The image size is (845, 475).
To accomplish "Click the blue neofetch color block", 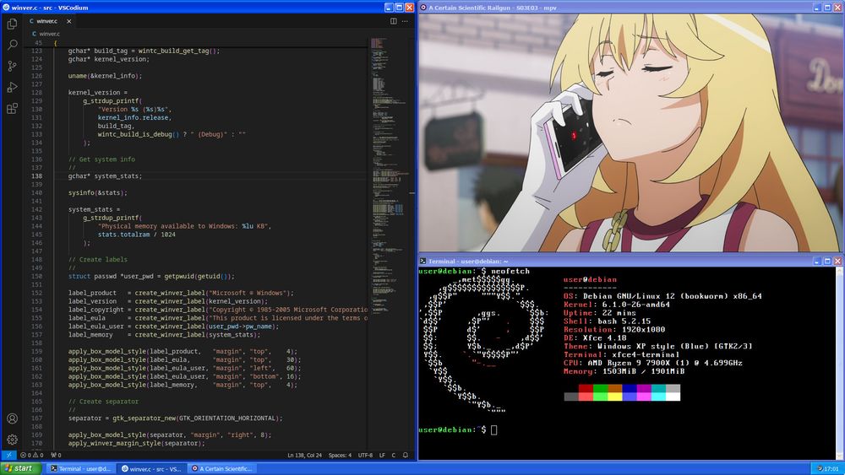I will (630, 388).
